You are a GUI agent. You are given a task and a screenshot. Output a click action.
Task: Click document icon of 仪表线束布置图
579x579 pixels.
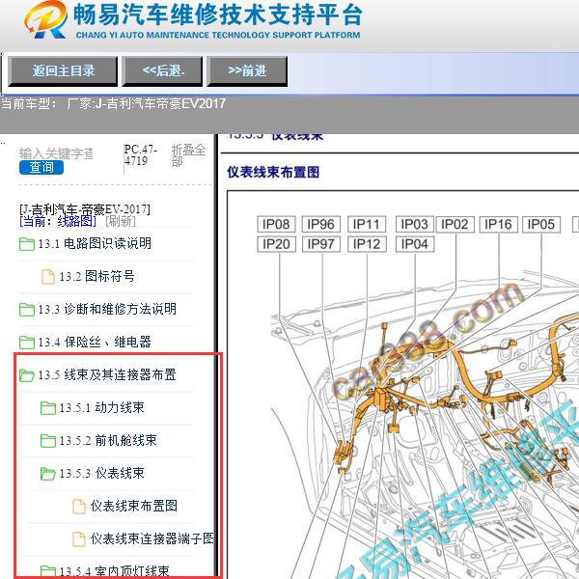coord(79,507)
